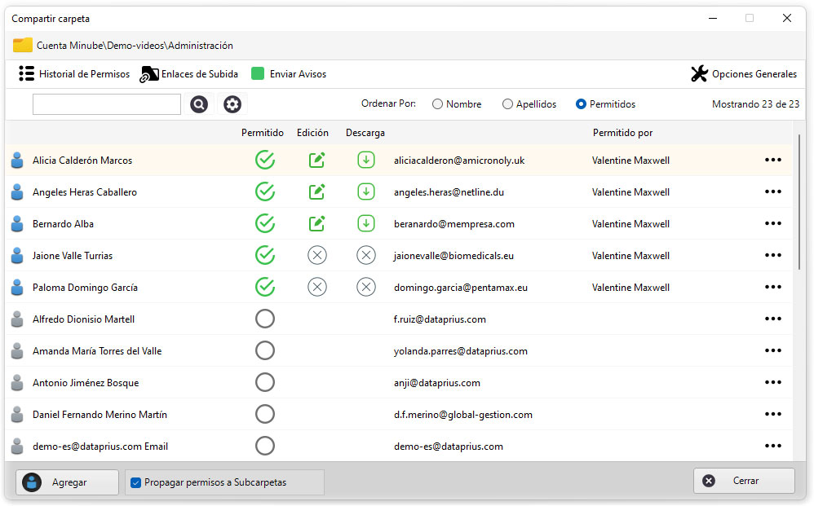Click the search magnifier icon
This screenshot has width=814, height=506.
[x=199, y=104]
